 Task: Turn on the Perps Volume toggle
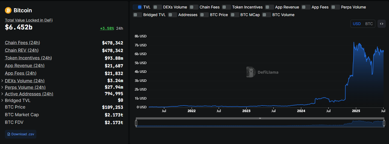[335, 7]
